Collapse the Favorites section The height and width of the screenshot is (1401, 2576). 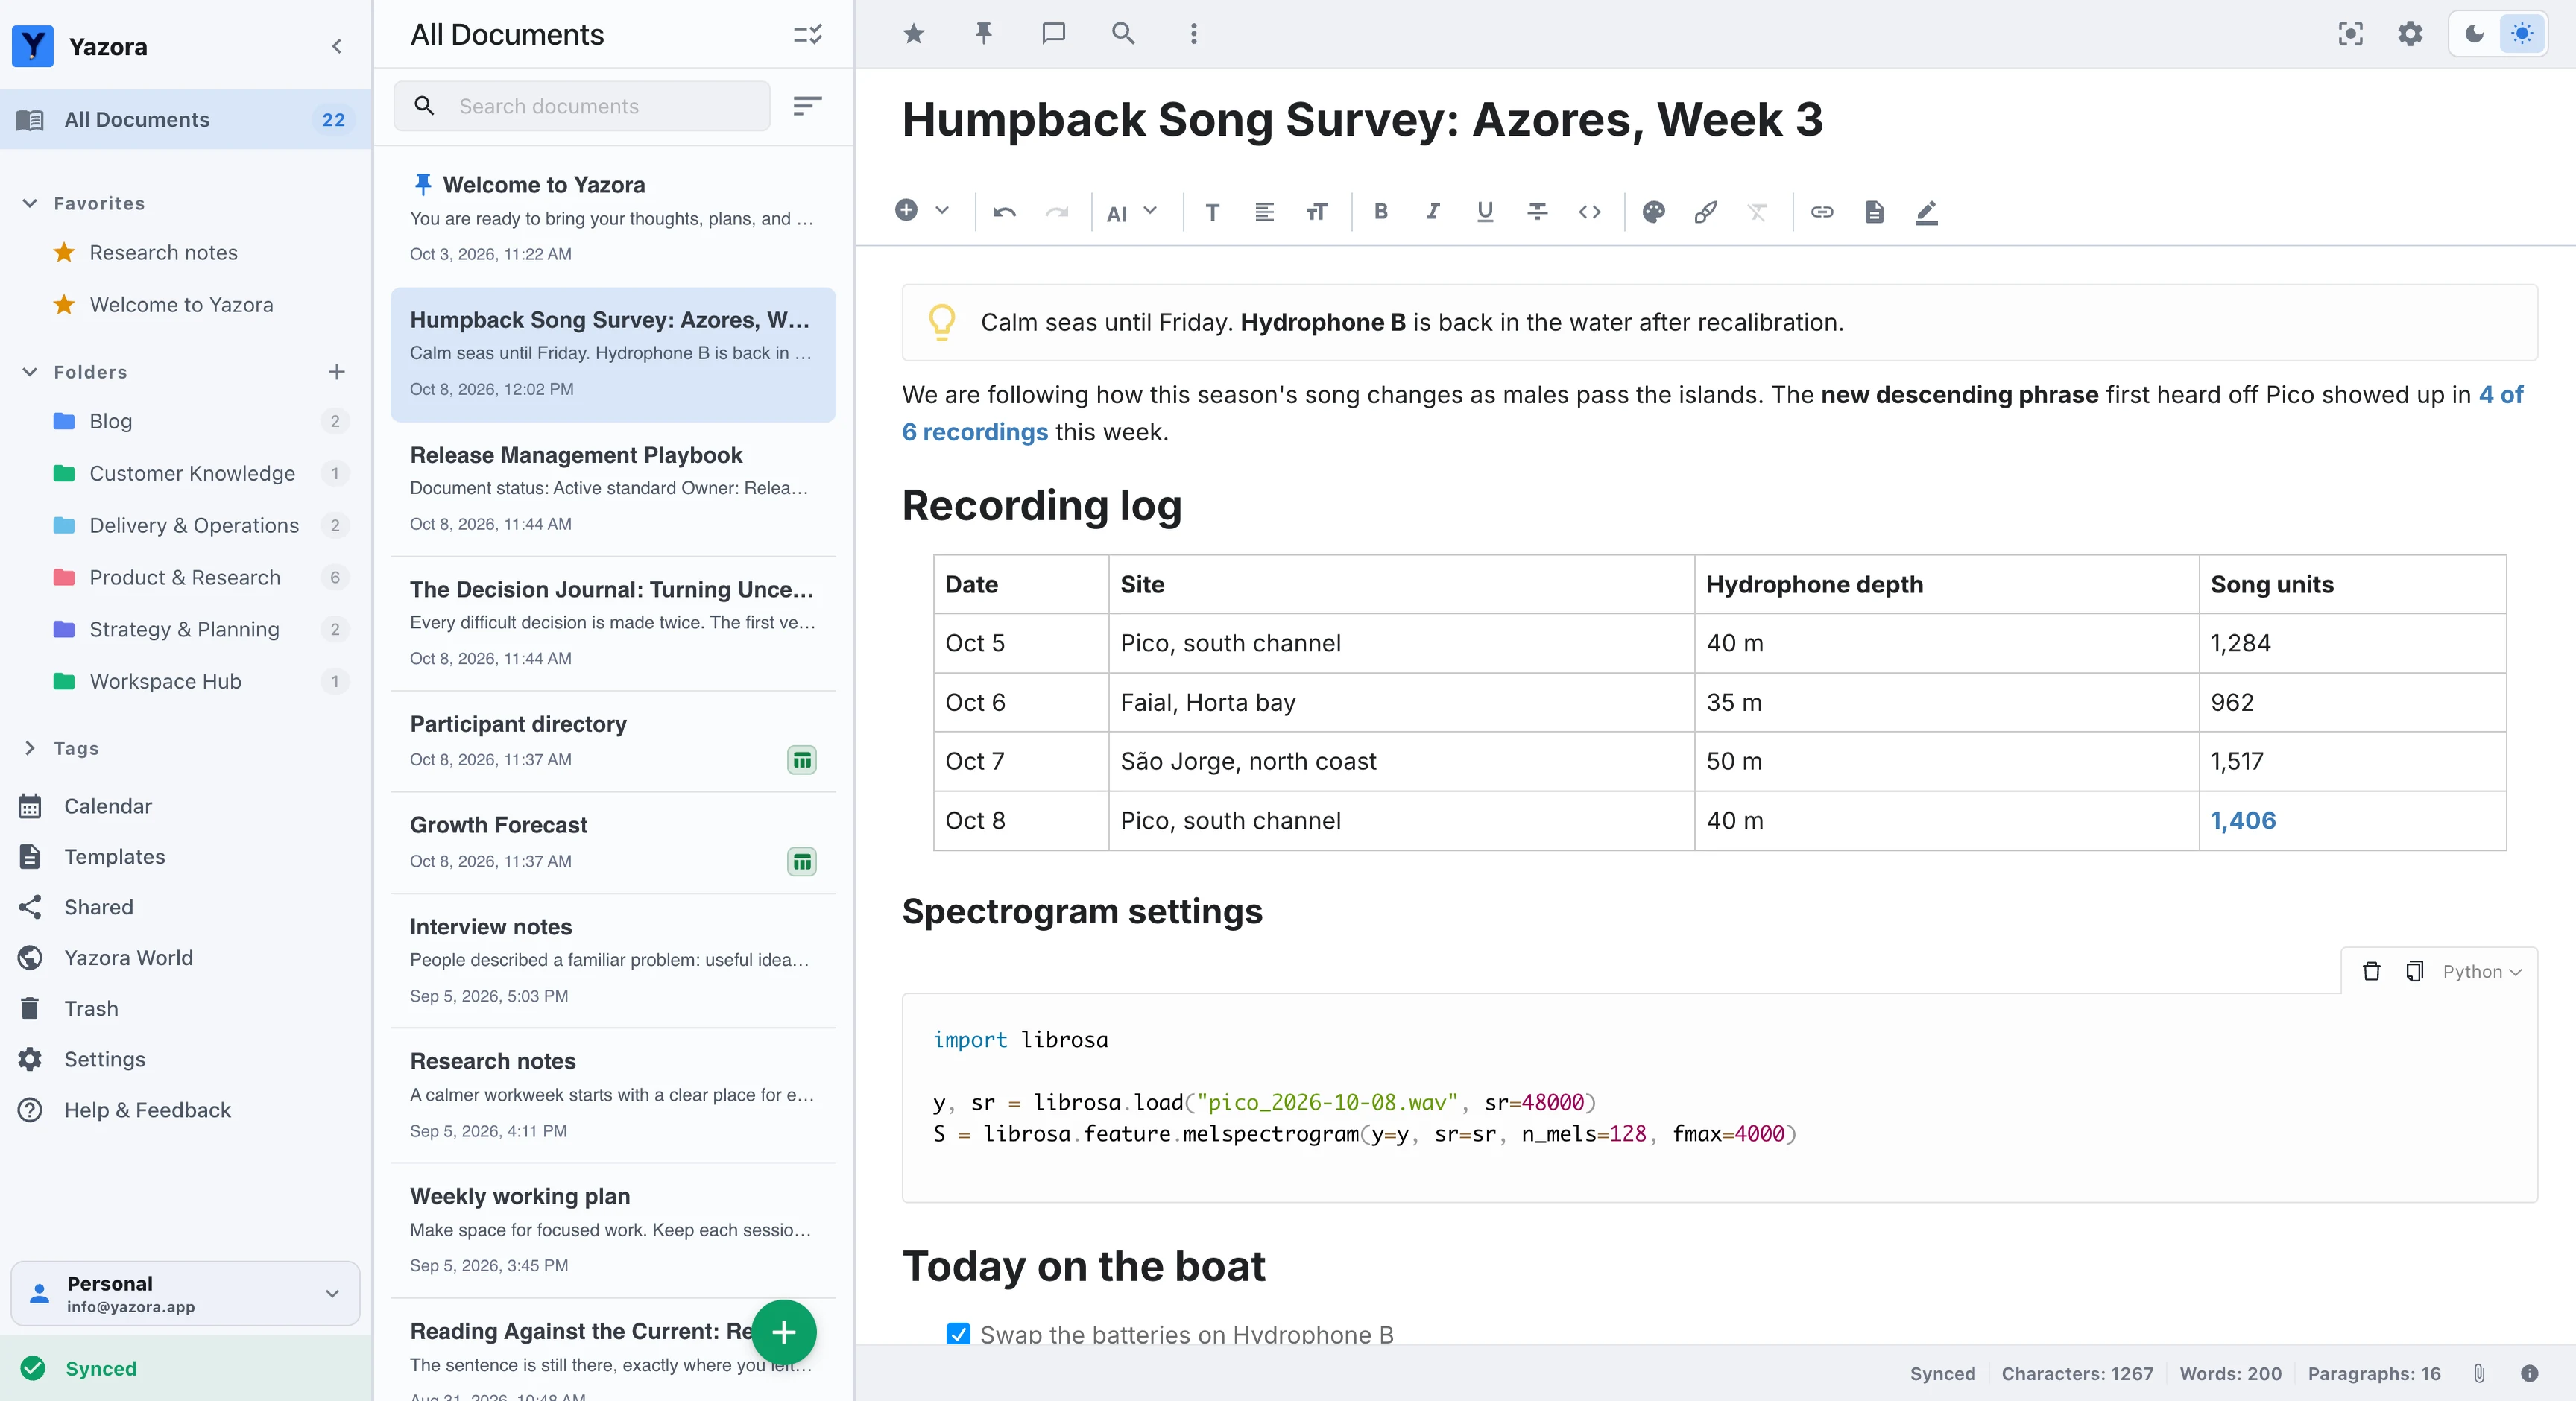tap(30, 203)
